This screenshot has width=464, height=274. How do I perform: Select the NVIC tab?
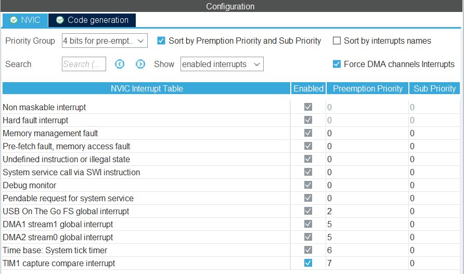30,20
